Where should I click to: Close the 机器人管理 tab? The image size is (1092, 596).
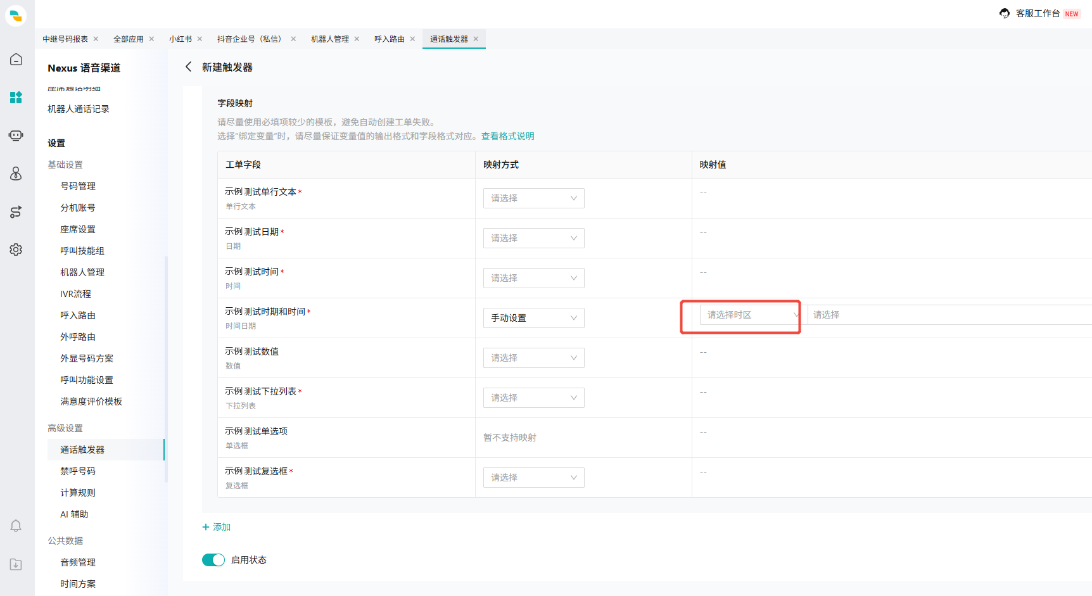tap(357, 39)
